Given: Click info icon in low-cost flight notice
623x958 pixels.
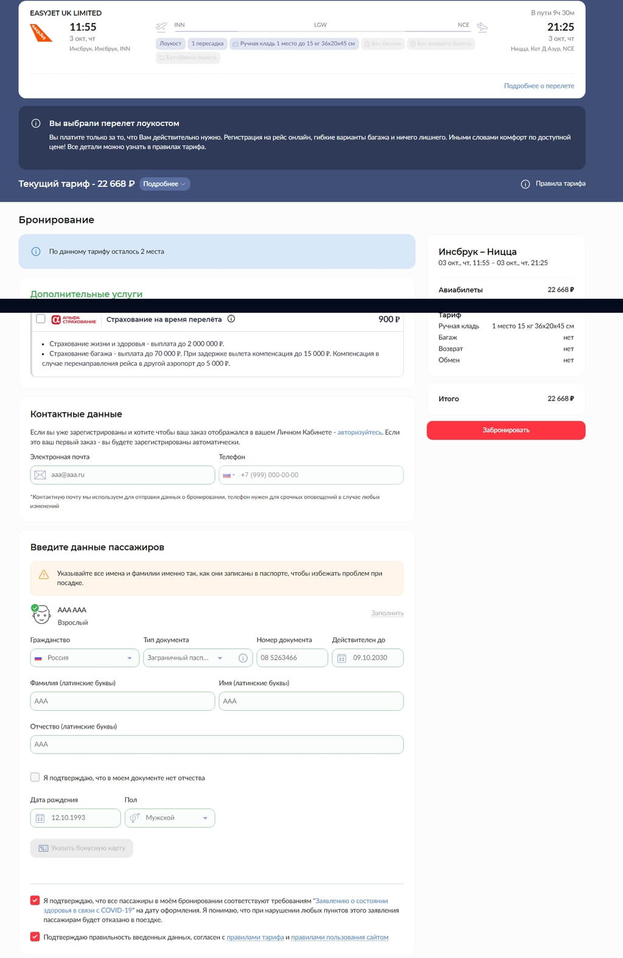Looking at the screenshot, I should point(36,123).
